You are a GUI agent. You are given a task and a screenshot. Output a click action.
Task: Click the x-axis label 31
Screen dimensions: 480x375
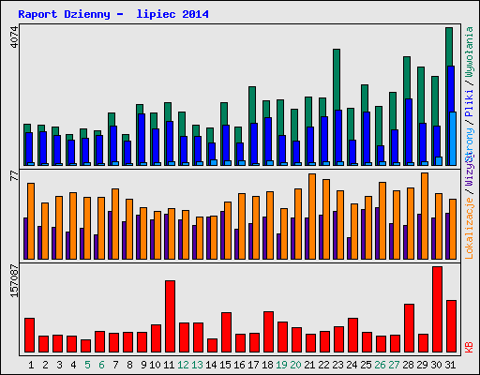tap(450, 365)
